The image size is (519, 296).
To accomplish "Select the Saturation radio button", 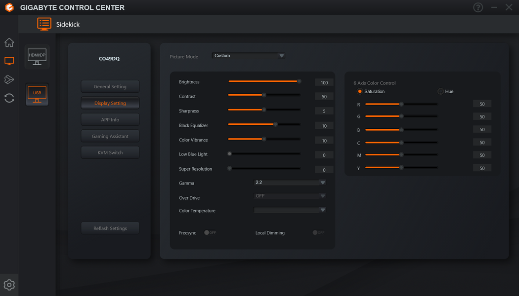I will 360,91.
